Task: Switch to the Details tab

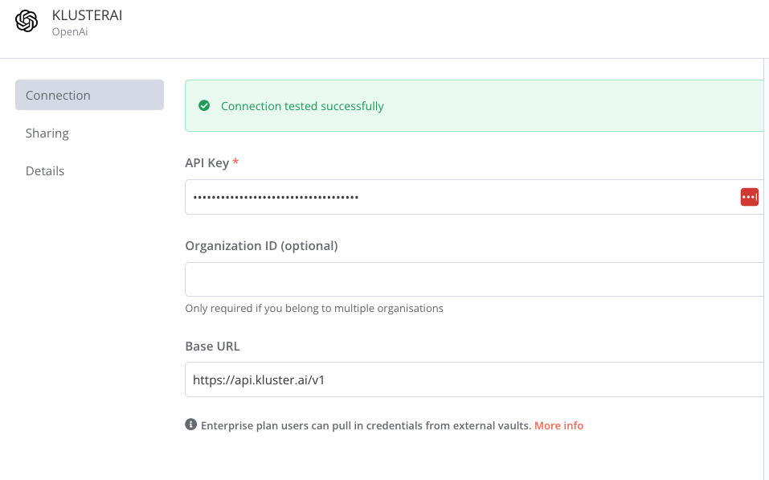Action: tap(44, 170)
